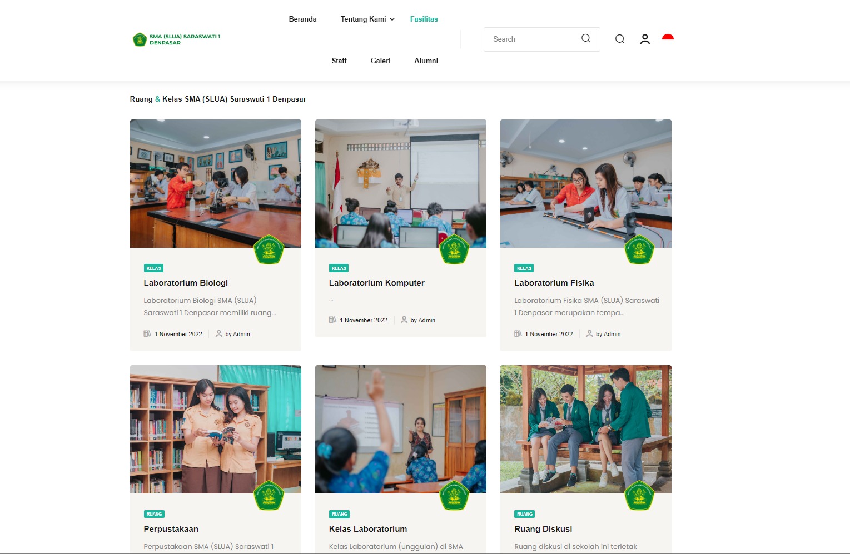Open the Ruang Diskusi photo thumbnail
The height and width of the screenshot is (554, 850).
tap(586, 429)
